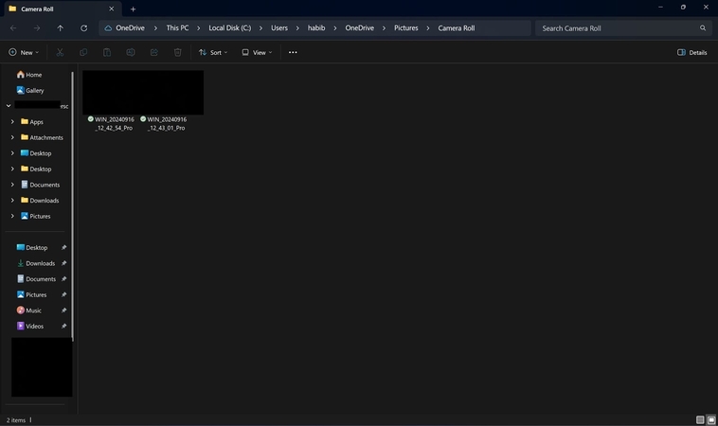The image size is (718, 426).
Task: Restore down the File Explorer window
Action: (x=683, y=8)
